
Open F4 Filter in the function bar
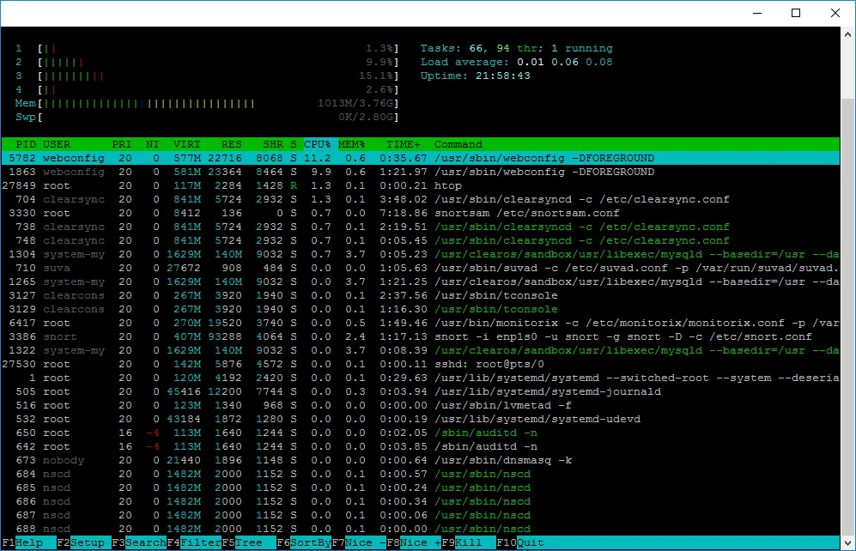(x=194, y=542)
